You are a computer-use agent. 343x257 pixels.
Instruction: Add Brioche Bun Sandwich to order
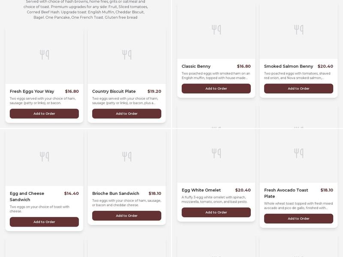click(126, 216)
